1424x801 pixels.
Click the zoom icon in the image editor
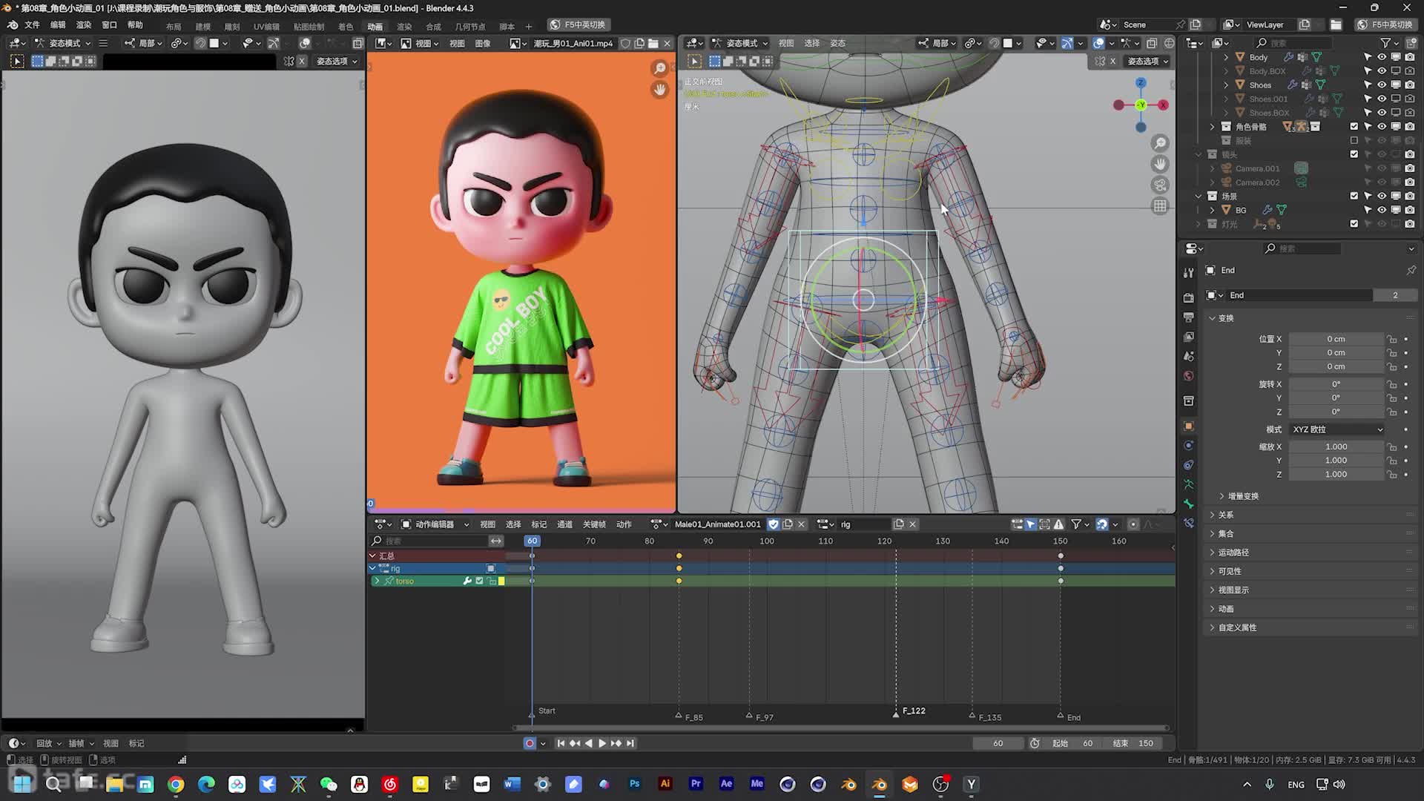pos(659,69)
